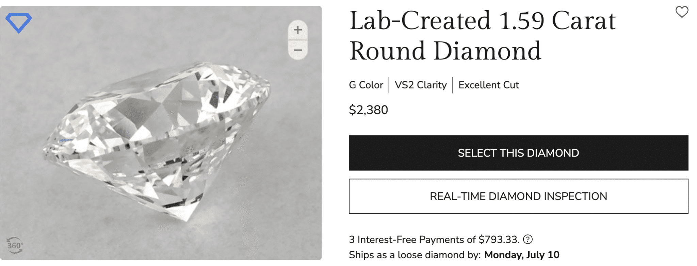
Task: Click the Monday, July 10 ship date
Action: [522, 255]
